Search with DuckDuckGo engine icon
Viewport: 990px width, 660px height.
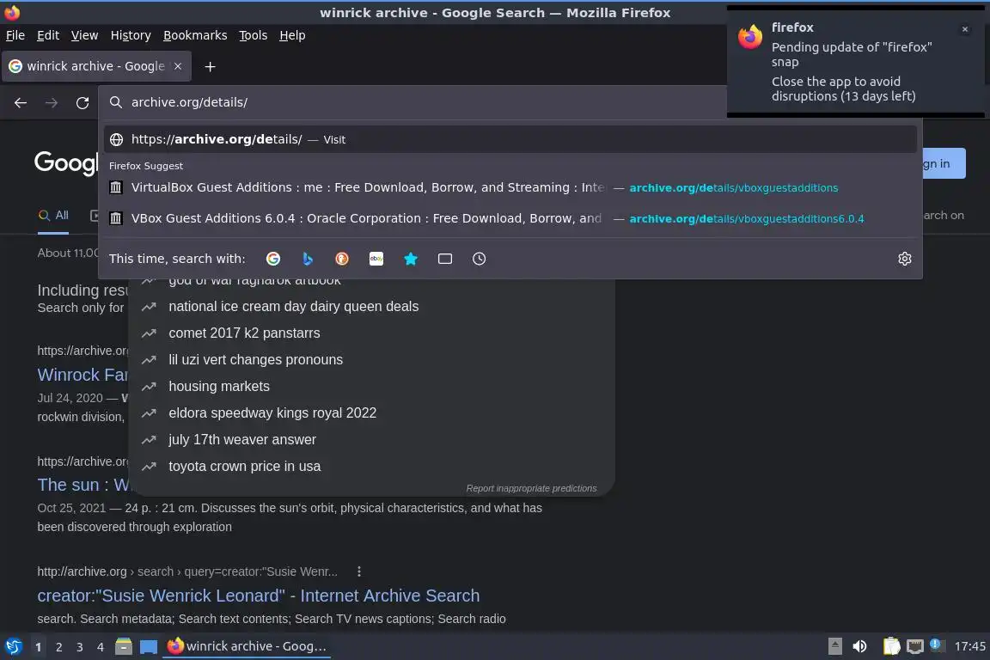(341, 259)
